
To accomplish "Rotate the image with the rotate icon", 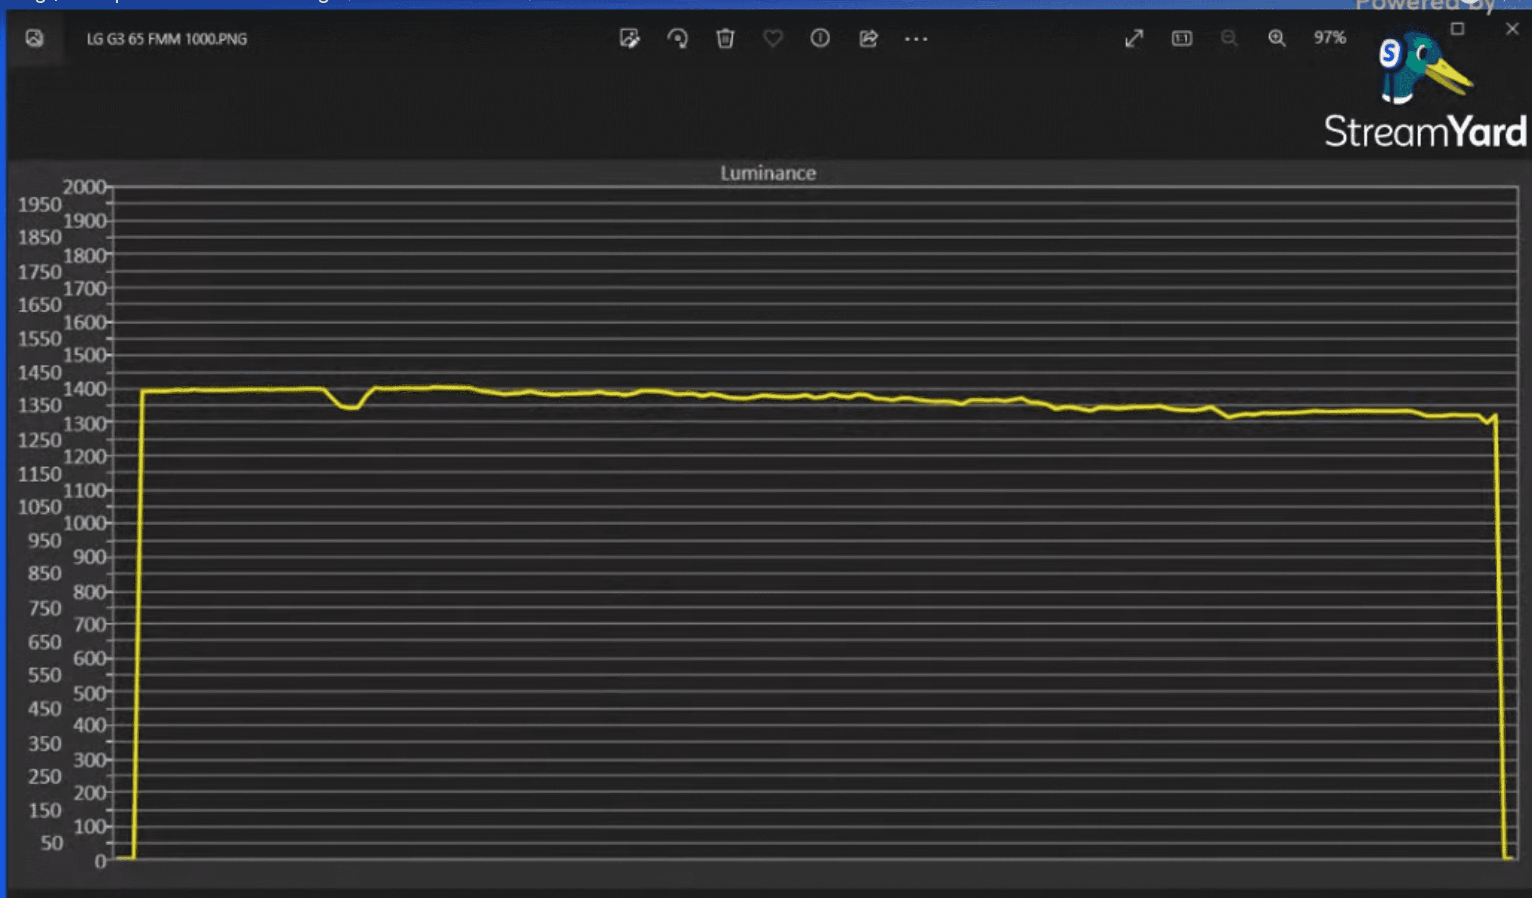I will [677, 38].
